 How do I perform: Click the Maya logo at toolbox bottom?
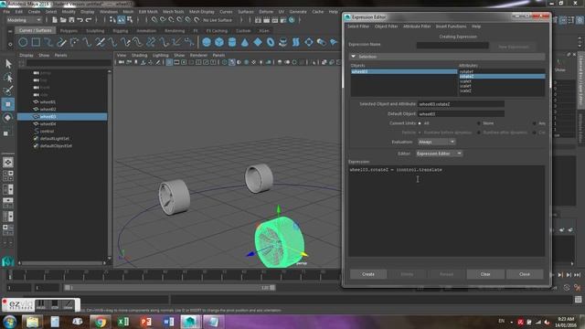click(8, 261)
